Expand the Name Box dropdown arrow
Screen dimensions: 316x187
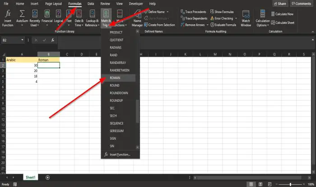(x=22, y=40)
